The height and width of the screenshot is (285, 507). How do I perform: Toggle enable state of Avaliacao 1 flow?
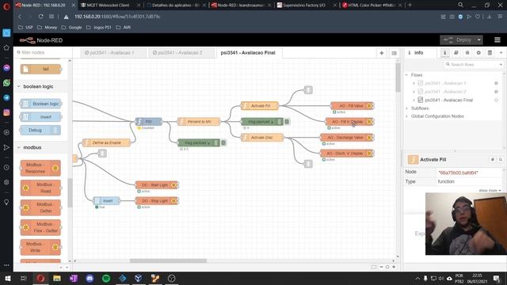tap(496, 83)
